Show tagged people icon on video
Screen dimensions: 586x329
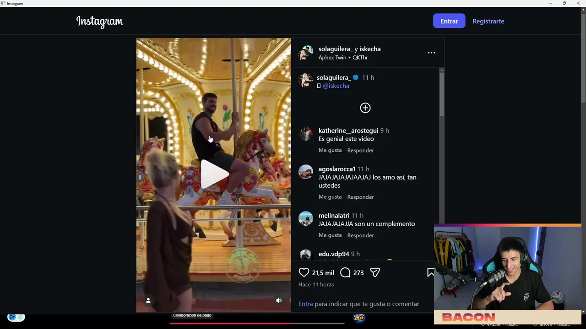[x=148, y=300]
